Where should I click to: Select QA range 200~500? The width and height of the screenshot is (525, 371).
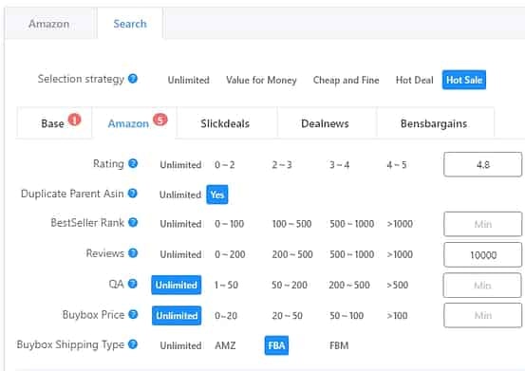tap(349, 285)
